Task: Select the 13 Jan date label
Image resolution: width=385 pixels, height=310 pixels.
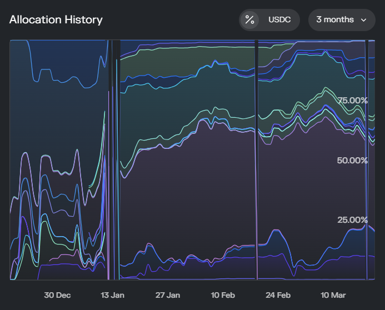Action: coord(112,296)
